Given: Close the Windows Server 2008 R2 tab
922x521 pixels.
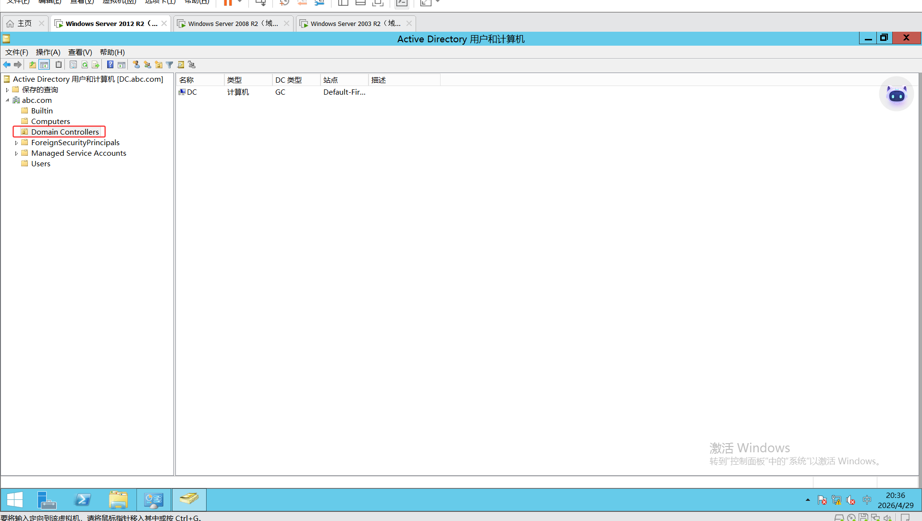Looking at the screenshot, I should coord(287,24).
